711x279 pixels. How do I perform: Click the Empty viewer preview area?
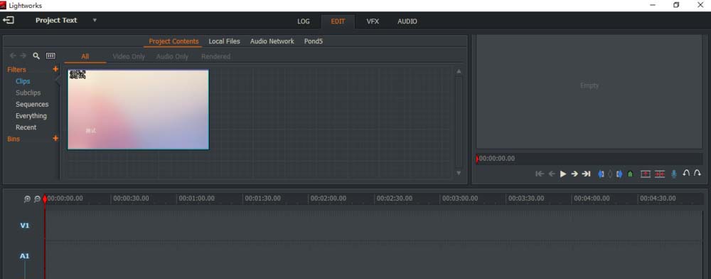(x=589, y=92)
